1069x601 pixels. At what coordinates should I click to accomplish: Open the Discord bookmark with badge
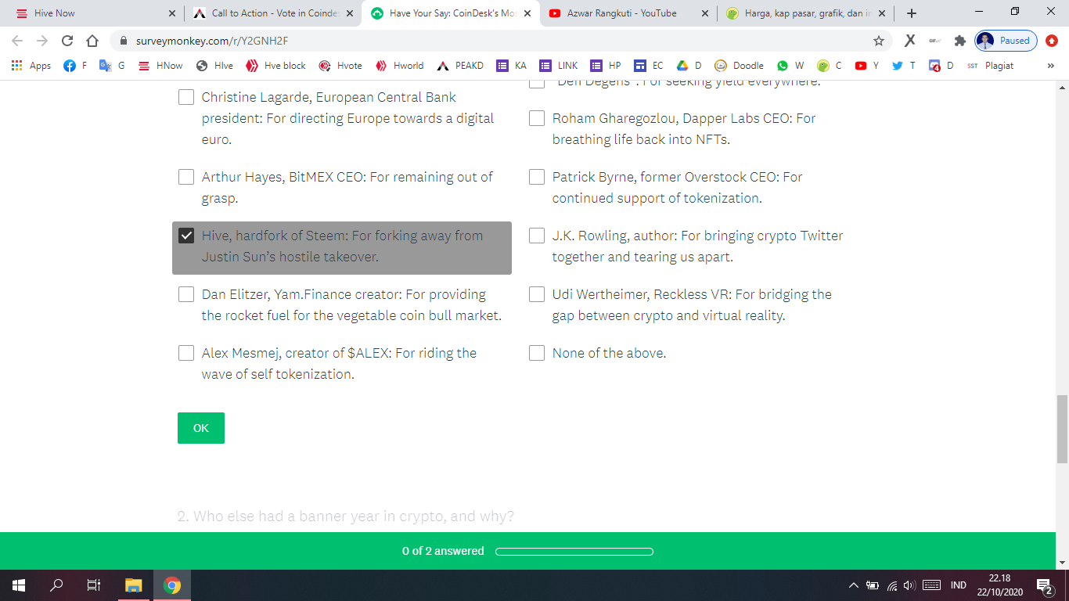pyautogui.click(x=941, y=66)
